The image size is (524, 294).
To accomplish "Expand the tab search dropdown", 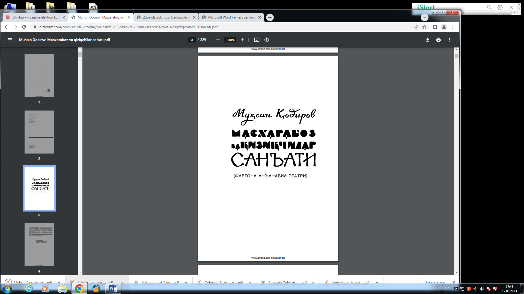I will (x=424, y=17).
